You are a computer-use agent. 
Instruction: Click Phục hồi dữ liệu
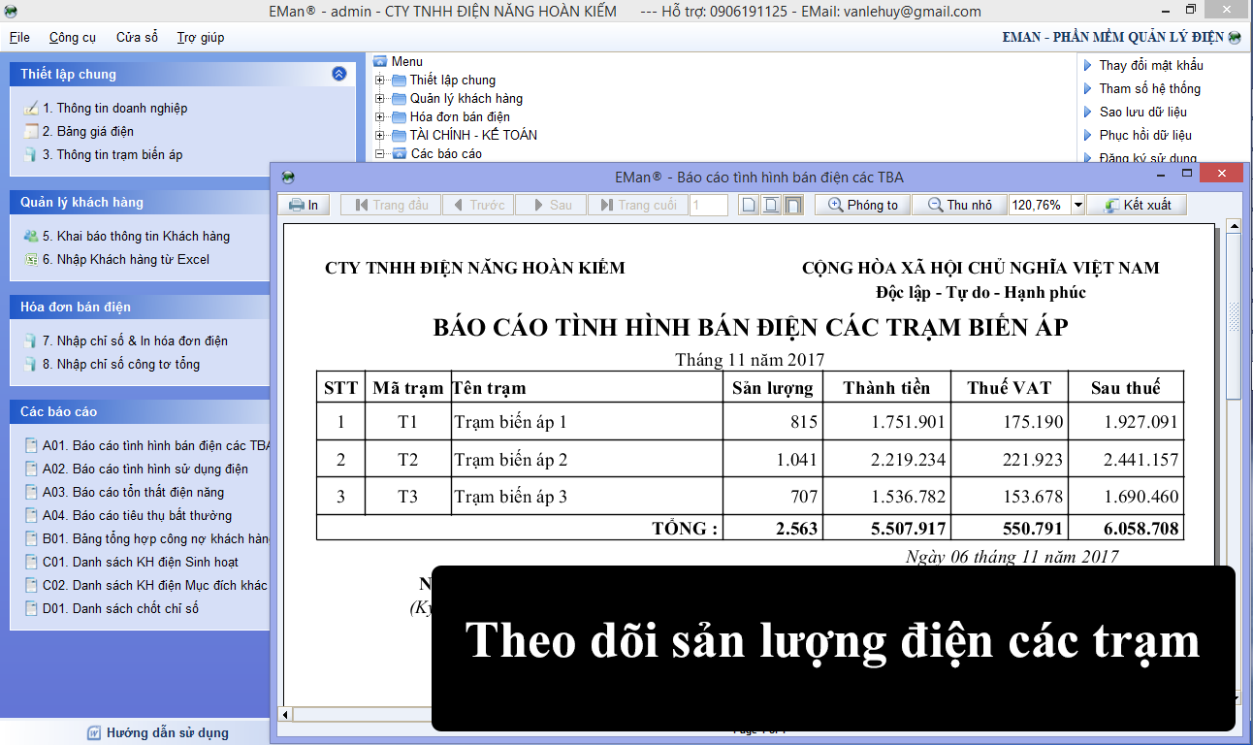pos(1145,135)
